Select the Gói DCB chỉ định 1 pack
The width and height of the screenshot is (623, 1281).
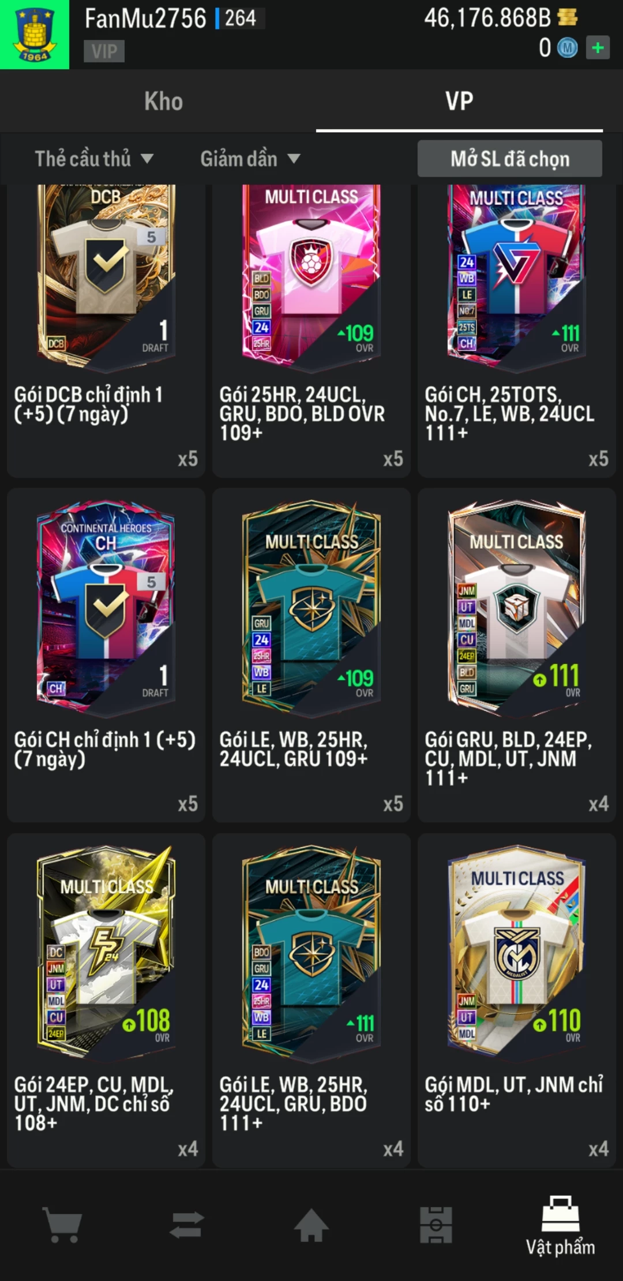106,331
